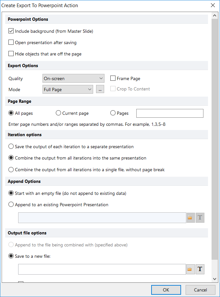
Task: Enable the Frame Page checkbox
Action: (113, 78)
